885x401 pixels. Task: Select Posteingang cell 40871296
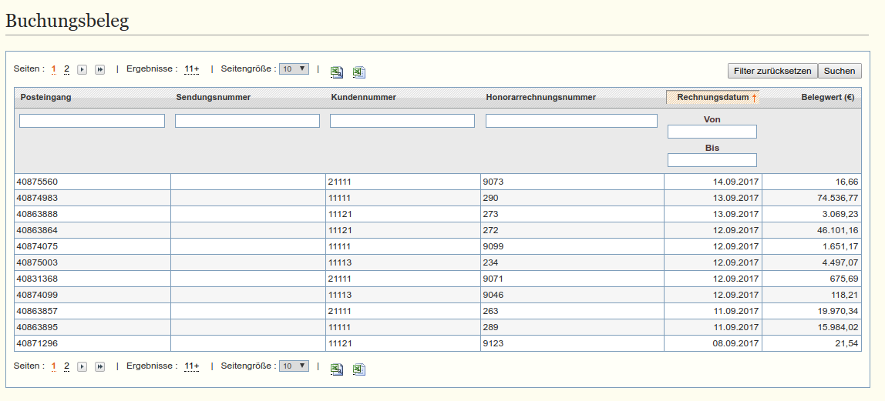click(x=93, y=343)
